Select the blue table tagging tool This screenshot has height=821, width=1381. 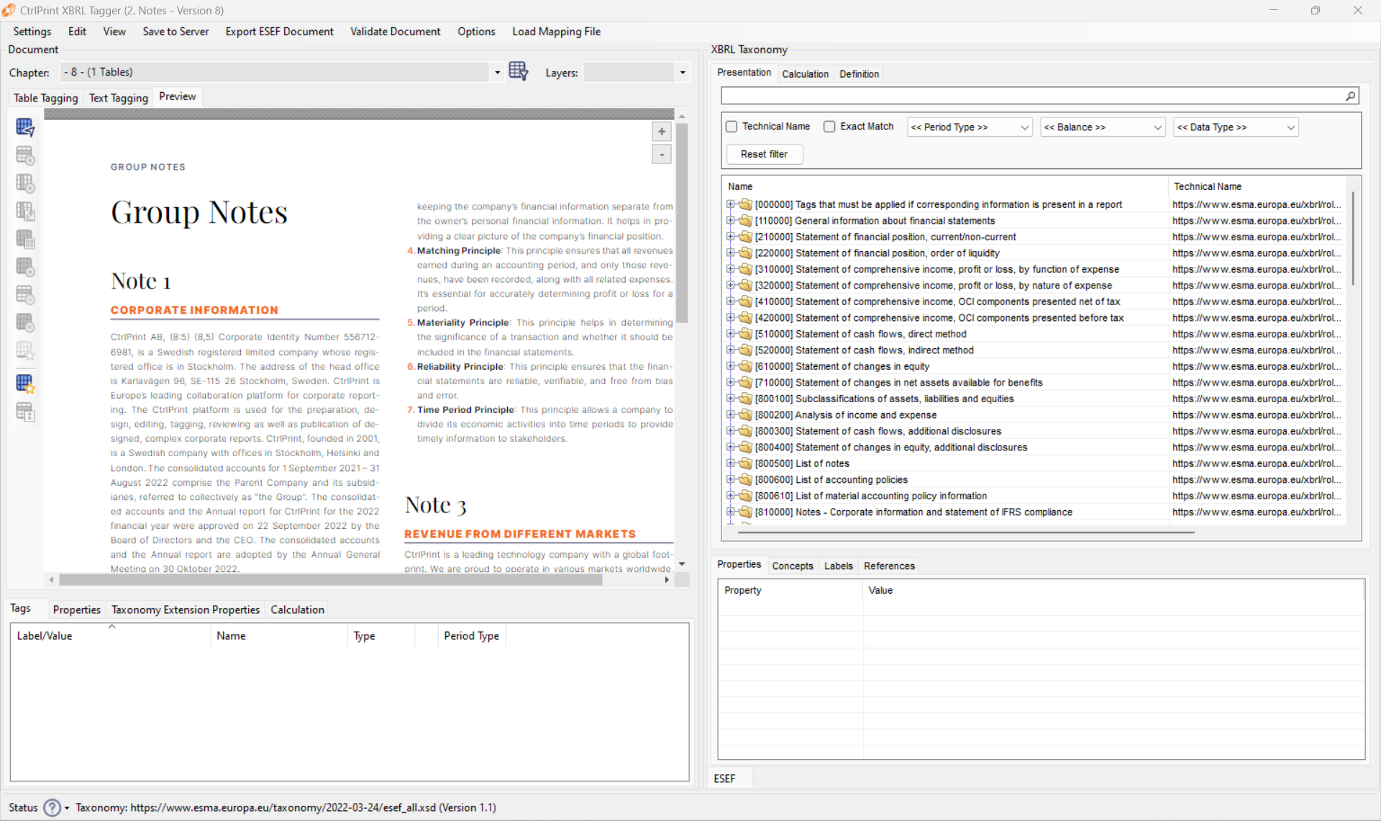(x=25, y=127)
